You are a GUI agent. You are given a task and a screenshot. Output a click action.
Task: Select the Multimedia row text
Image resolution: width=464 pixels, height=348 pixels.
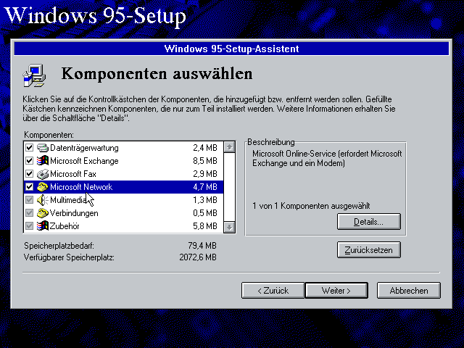tap(68, 200)
